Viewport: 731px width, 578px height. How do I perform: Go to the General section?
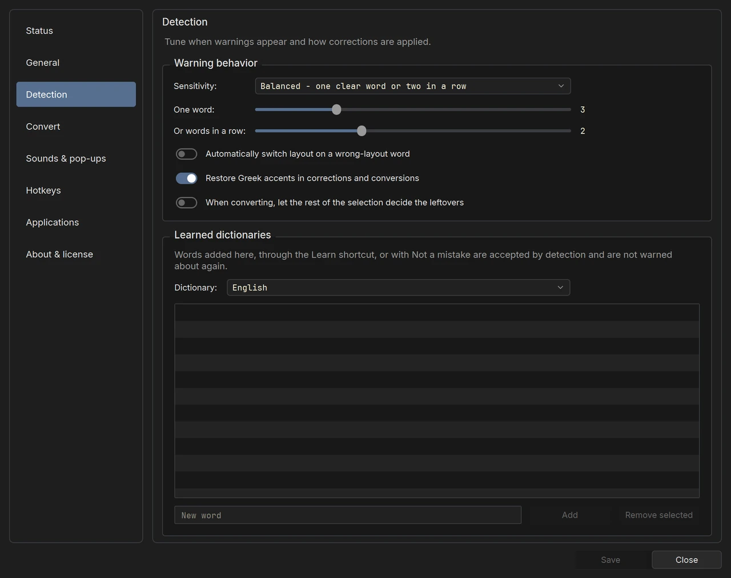(76, 63)
